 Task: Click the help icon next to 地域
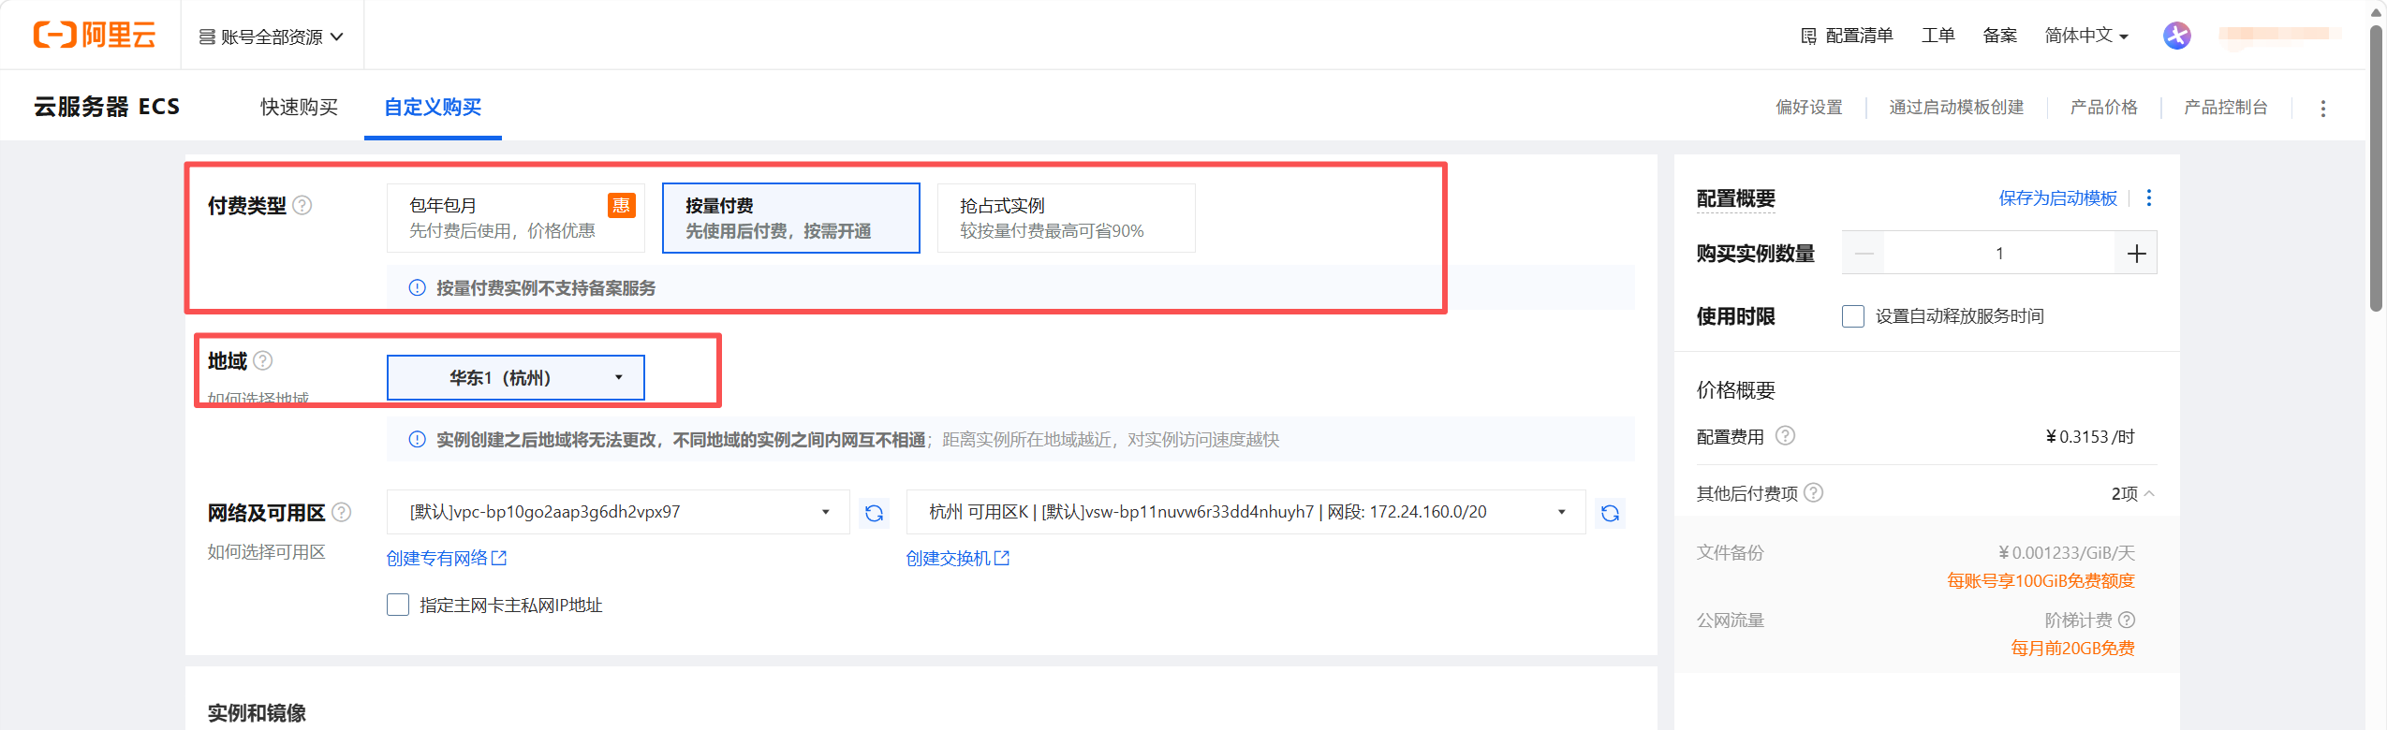(263, 360)
